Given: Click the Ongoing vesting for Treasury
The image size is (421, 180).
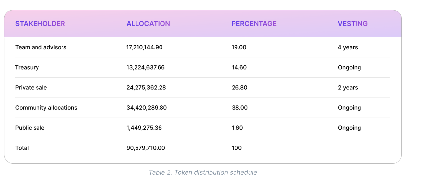Looking at the screenshot, I should (349, 67).
